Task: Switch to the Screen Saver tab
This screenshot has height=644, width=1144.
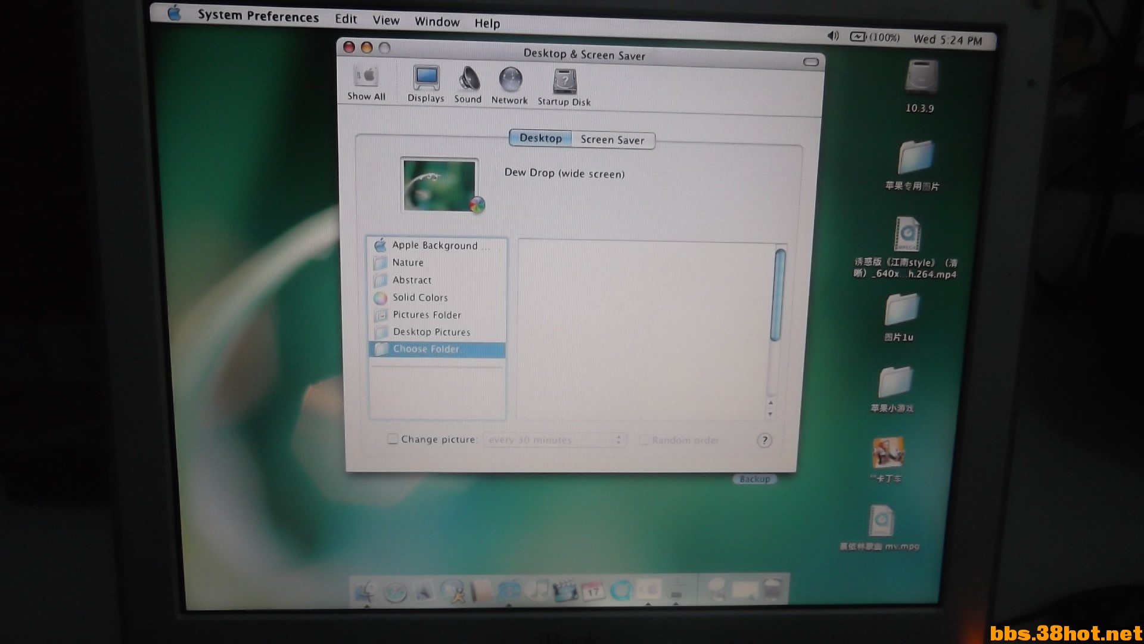Action: [x=613, y=140]
